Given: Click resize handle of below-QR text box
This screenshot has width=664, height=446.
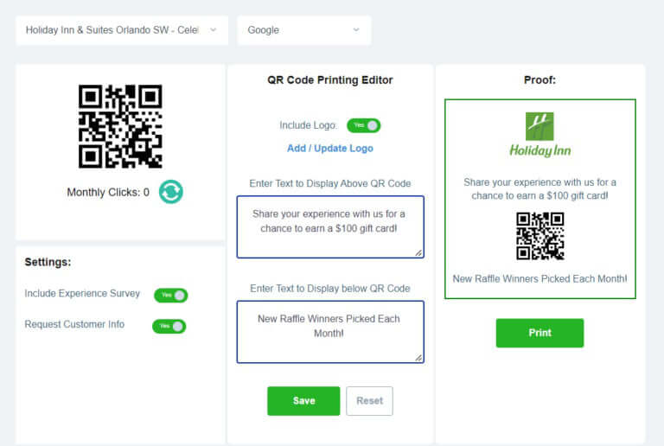Looking at the screenshot, I should (418, 358).
